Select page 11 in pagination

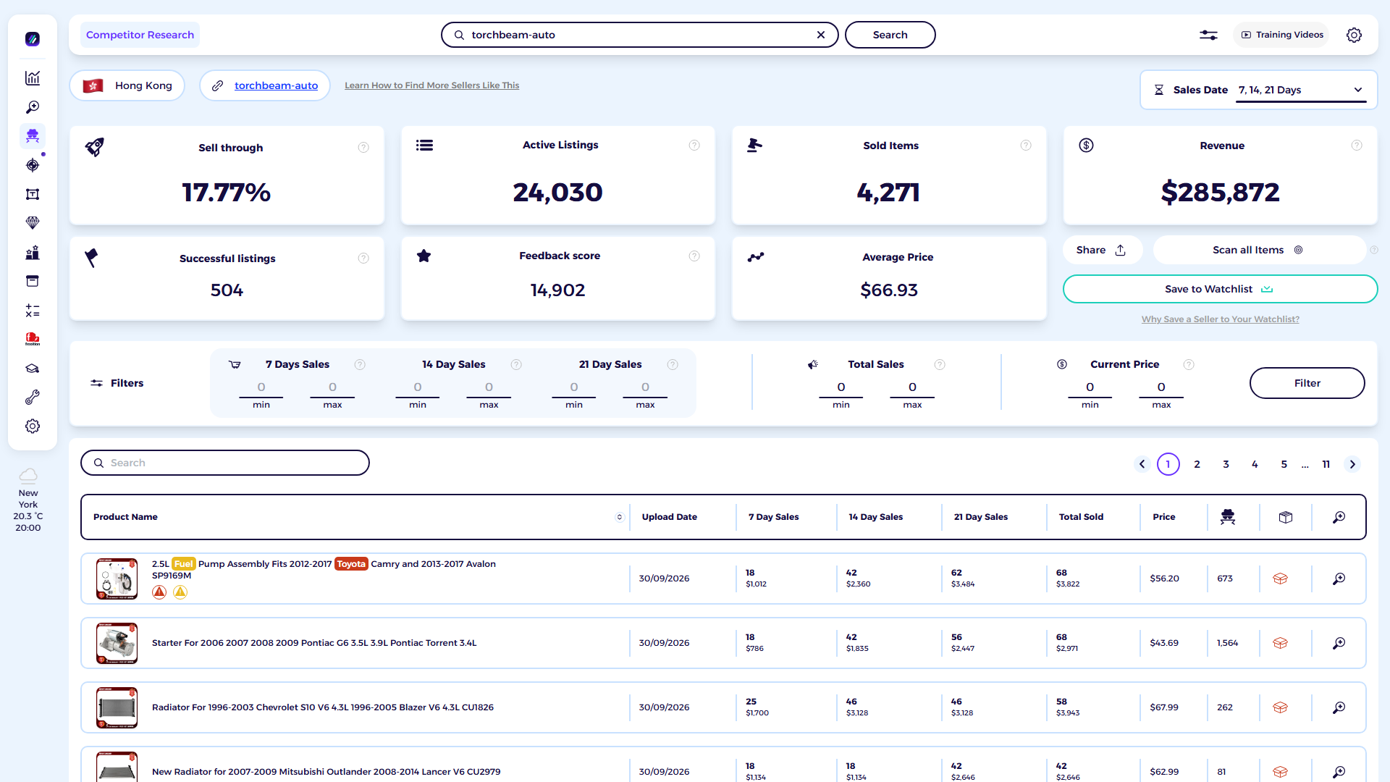click(1326, 464)
